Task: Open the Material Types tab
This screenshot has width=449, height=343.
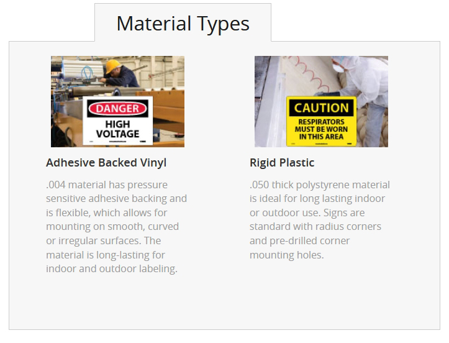Action: [x=183, y=23]
